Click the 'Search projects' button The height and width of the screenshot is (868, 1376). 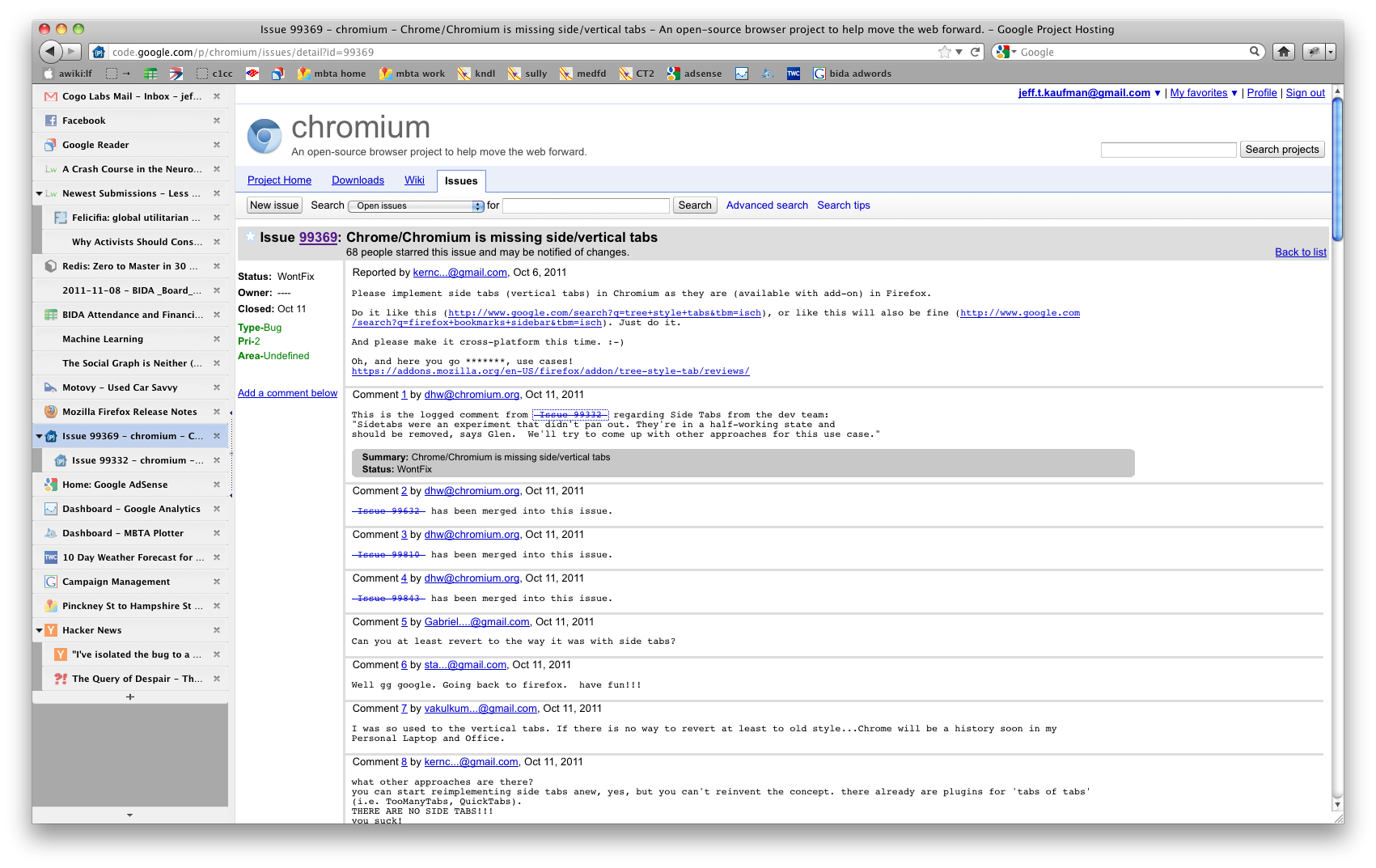[1282, 150]
